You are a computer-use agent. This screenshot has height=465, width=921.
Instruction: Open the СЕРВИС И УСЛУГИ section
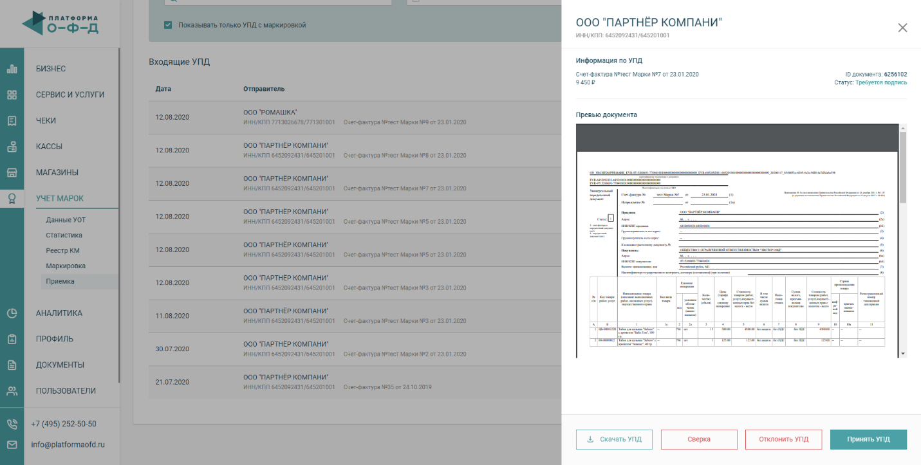point(70,95)
